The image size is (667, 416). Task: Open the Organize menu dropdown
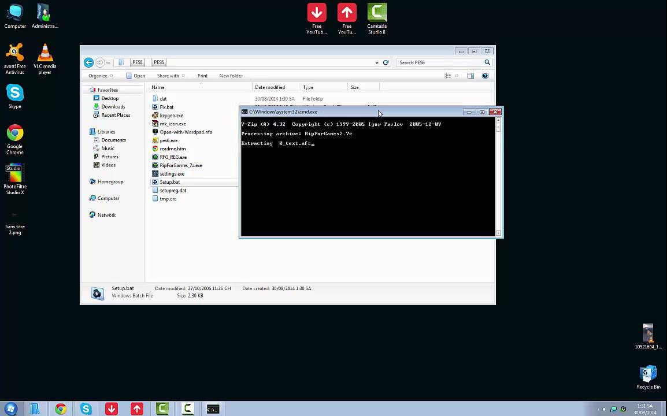[101, 76]
